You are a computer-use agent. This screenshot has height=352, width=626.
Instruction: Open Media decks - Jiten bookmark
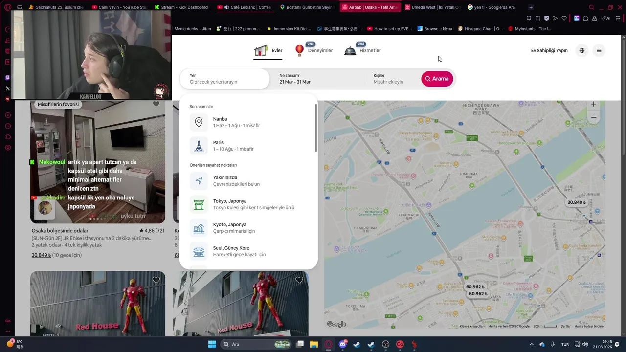click(192, 29)
